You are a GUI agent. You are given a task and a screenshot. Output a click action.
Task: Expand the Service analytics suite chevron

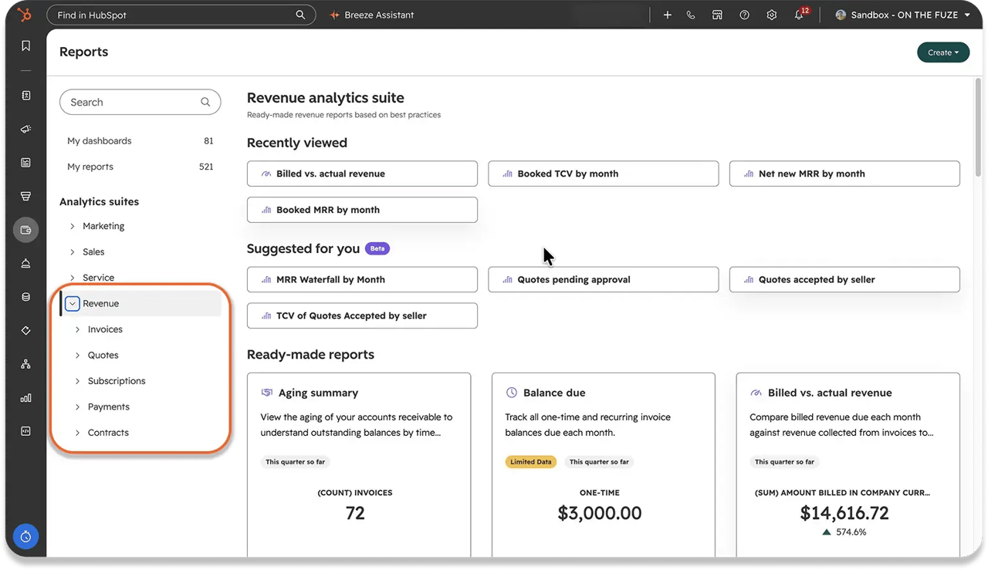tap(73, 278)
